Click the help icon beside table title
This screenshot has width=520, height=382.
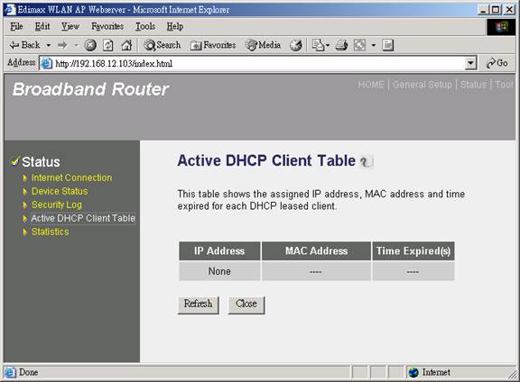tap(367, 161)
